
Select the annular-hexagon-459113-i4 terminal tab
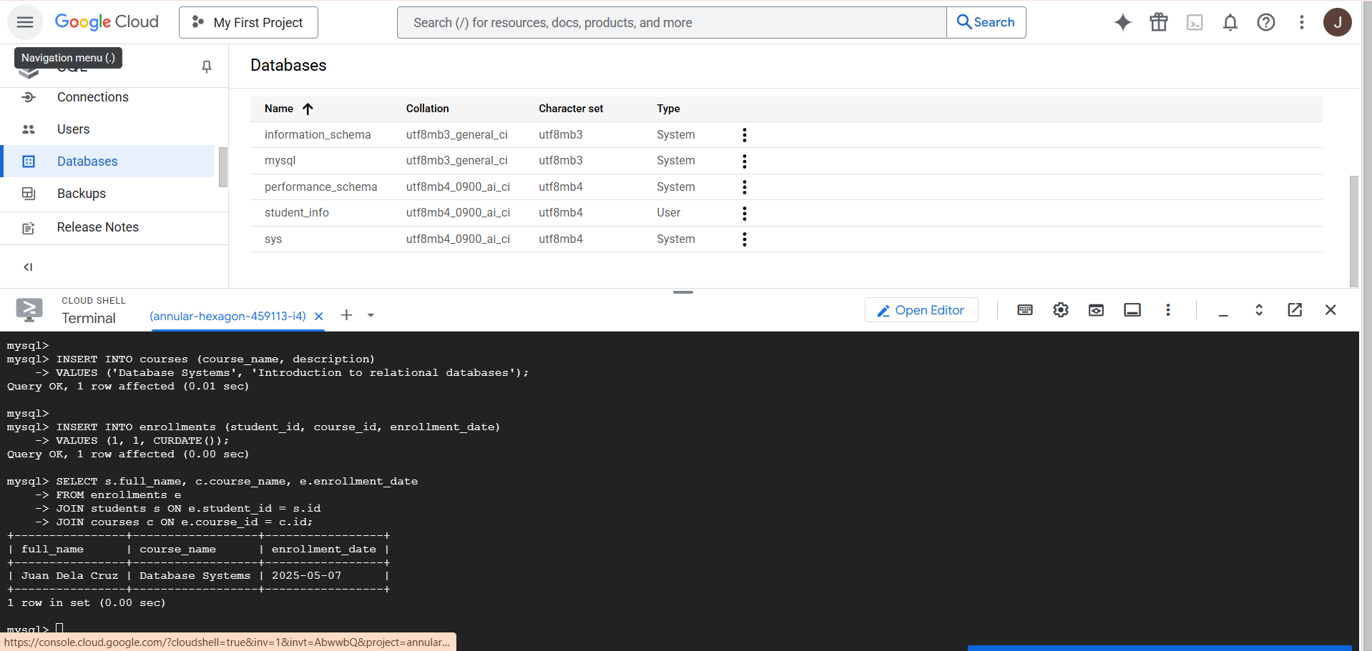(227, 316)
